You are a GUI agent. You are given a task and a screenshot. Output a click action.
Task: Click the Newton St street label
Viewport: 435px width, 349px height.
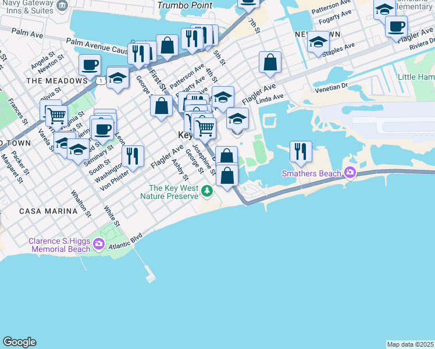click(x=51, y=64)
